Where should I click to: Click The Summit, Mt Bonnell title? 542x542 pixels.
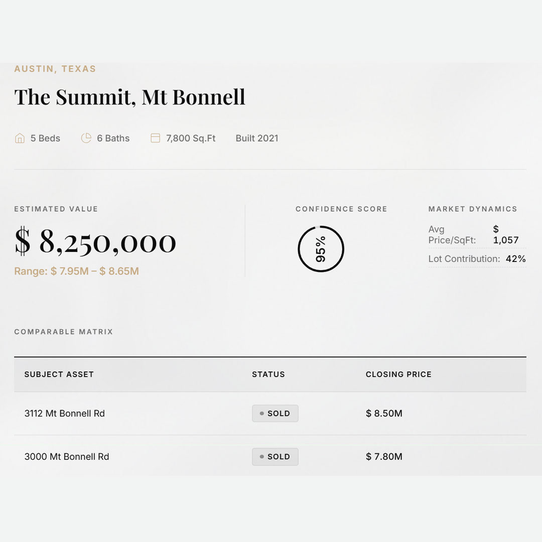pos(129,97)
